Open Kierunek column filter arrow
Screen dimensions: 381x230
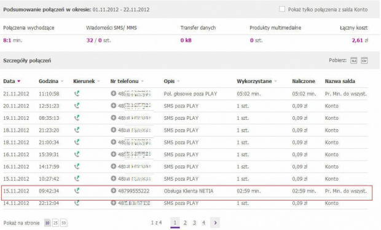tap(98, 81)
